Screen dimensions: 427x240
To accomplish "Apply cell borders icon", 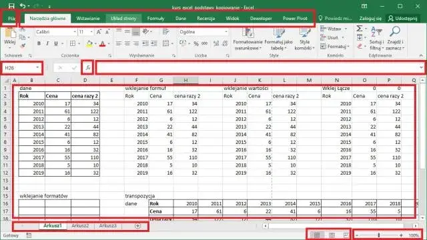I will click(x=73, y=43).
